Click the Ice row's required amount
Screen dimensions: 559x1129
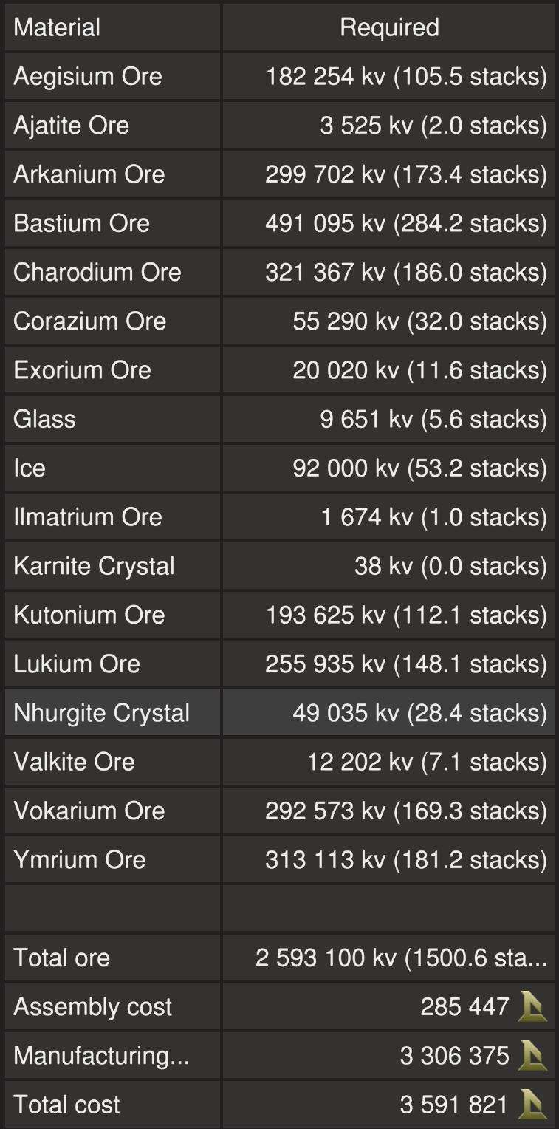pos(419,468)
